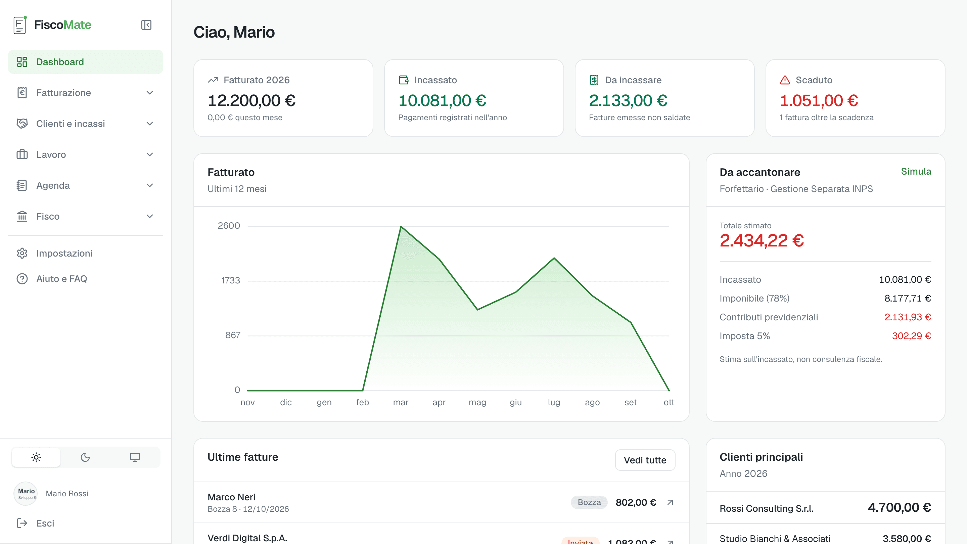Click the Simula link

click(916, 172)
